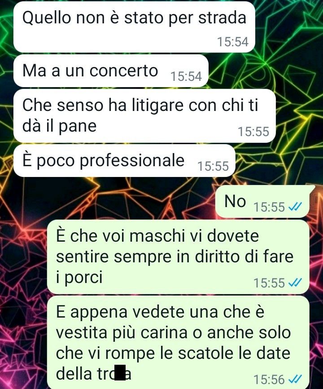
Task: Tap the double-check ticks beside the 15:56 timestamp
Action: point(295,379)
